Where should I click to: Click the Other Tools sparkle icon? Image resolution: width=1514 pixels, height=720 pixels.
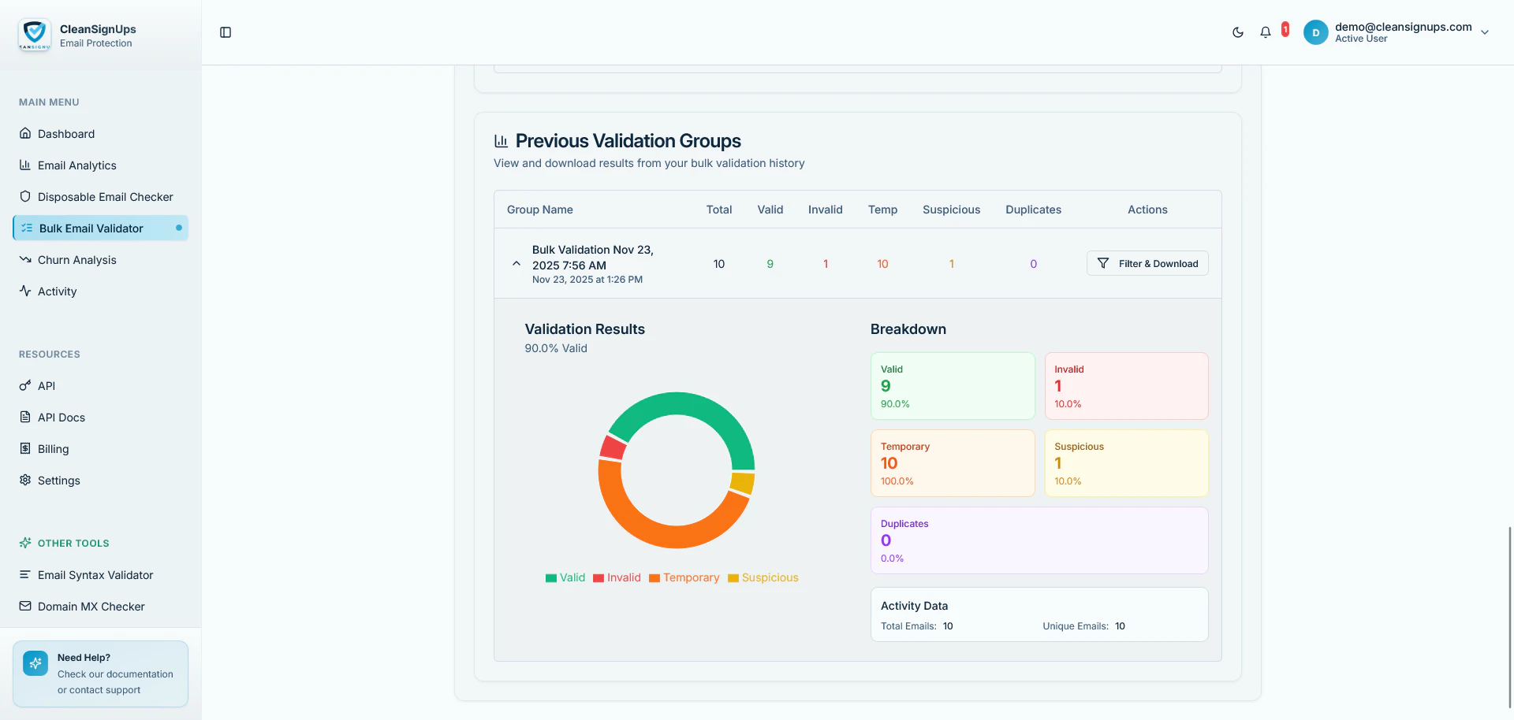(25, 543)
